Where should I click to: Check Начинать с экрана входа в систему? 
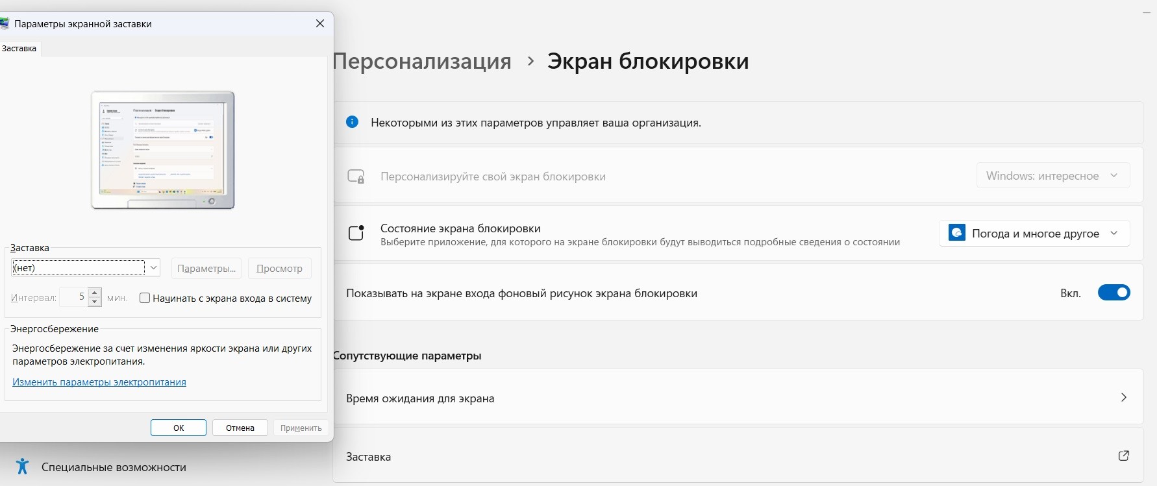coord(145,298)
